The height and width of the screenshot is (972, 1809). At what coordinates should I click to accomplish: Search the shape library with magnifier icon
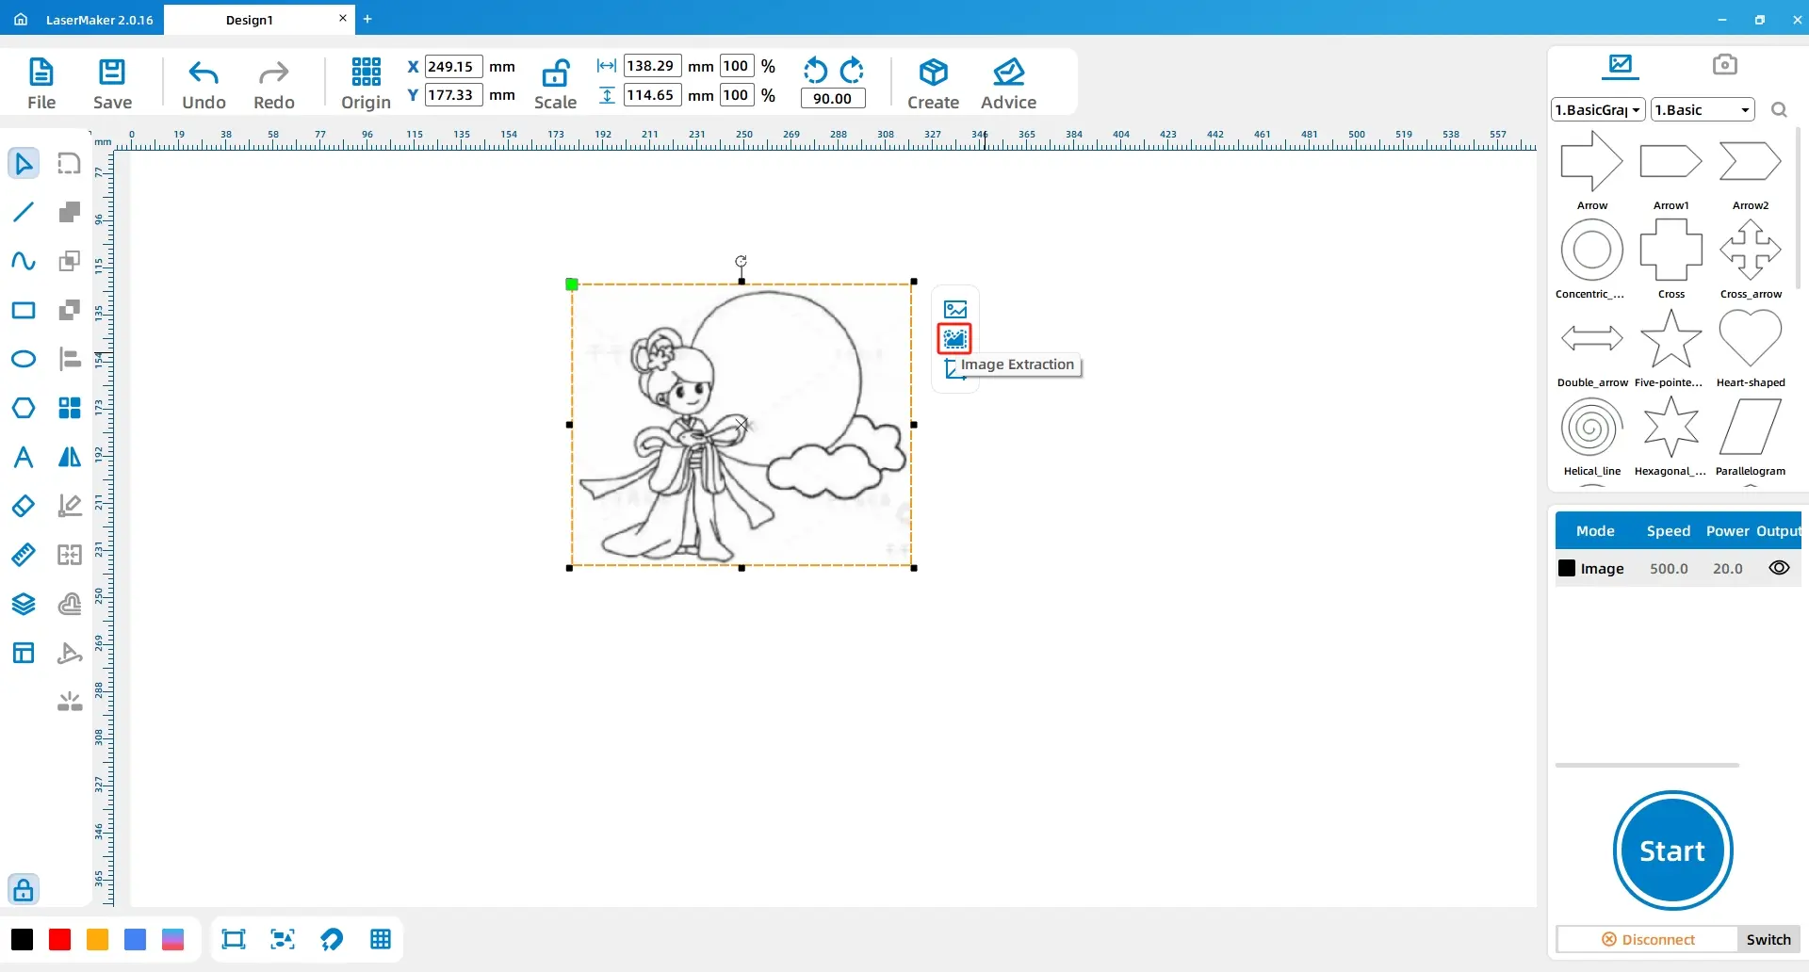(x=1779, y=110)
